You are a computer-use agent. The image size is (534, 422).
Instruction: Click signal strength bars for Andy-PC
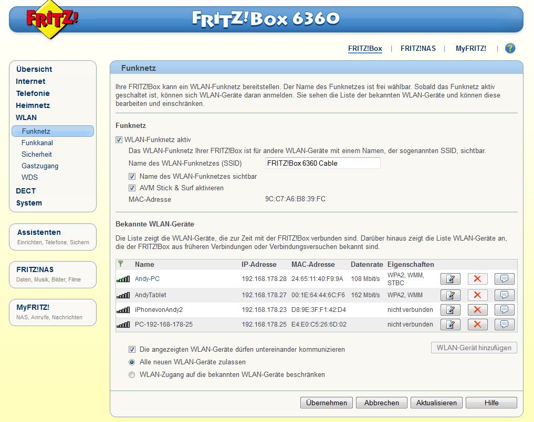[x=123, y=279]
